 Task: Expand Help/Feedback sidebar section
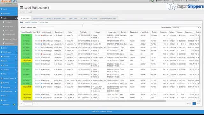point(9,91)
